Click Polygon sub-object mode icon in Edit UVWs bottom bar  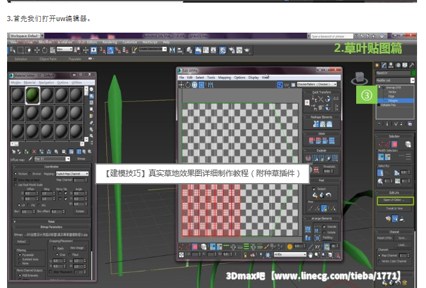click(195, 247)
